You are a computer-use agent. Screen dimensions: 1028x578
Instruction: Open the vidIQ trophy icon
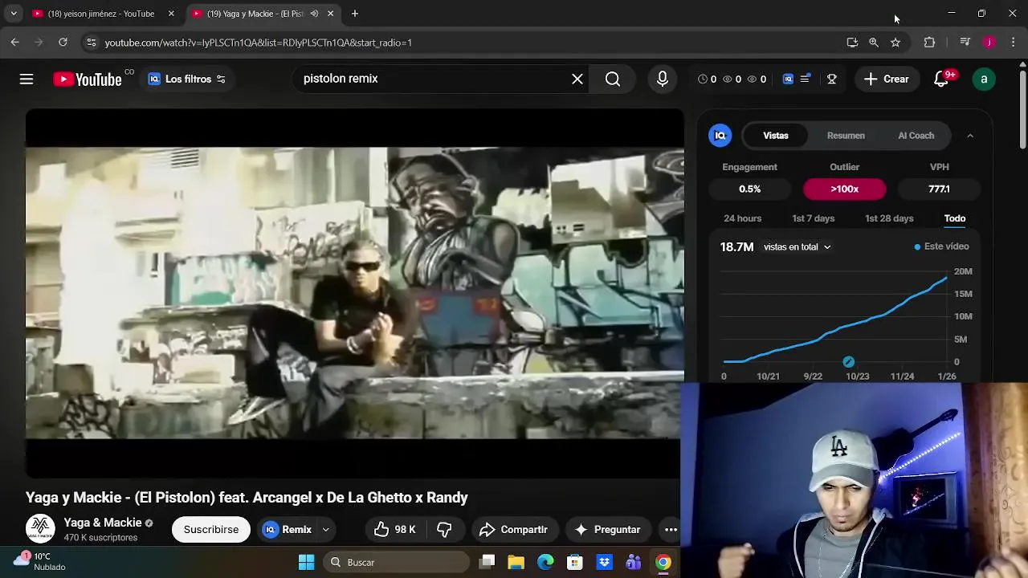coord(832,79)
